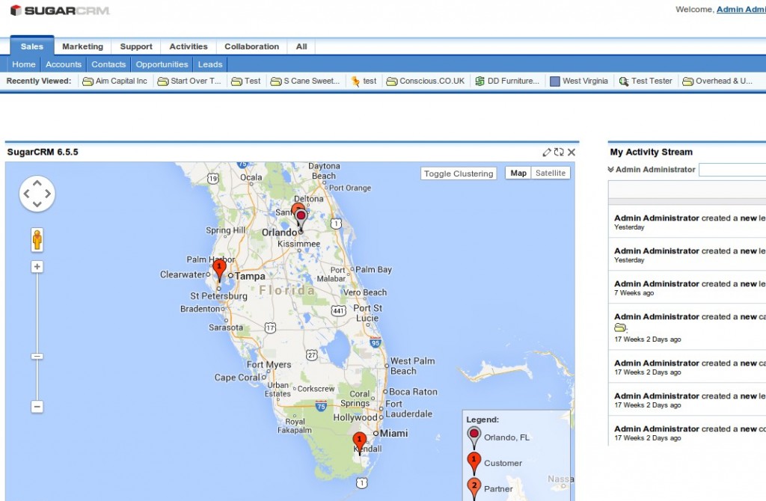Zoom out the map with minus button
Image resolution: width=766 pixels, height=501 pixels.
pos(37,407)
